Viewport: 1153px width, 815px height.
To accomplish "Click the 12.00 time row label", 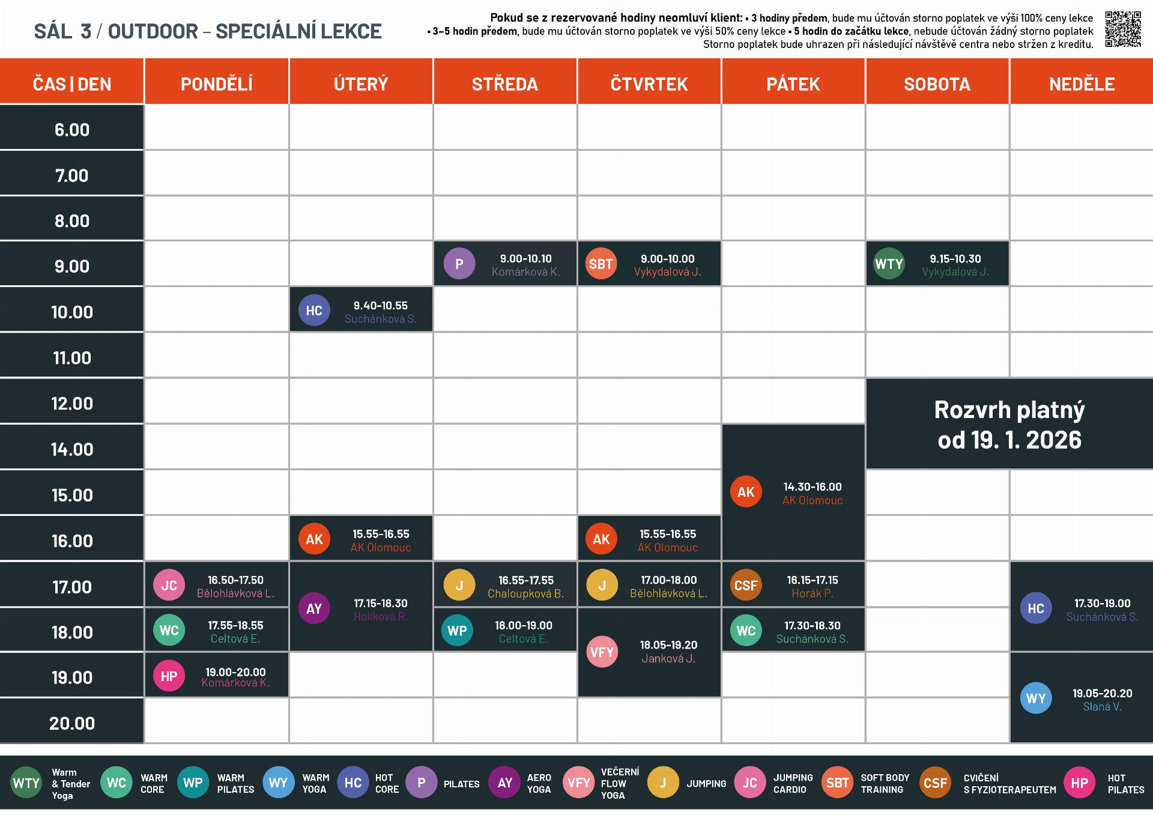I will point(72,403).
